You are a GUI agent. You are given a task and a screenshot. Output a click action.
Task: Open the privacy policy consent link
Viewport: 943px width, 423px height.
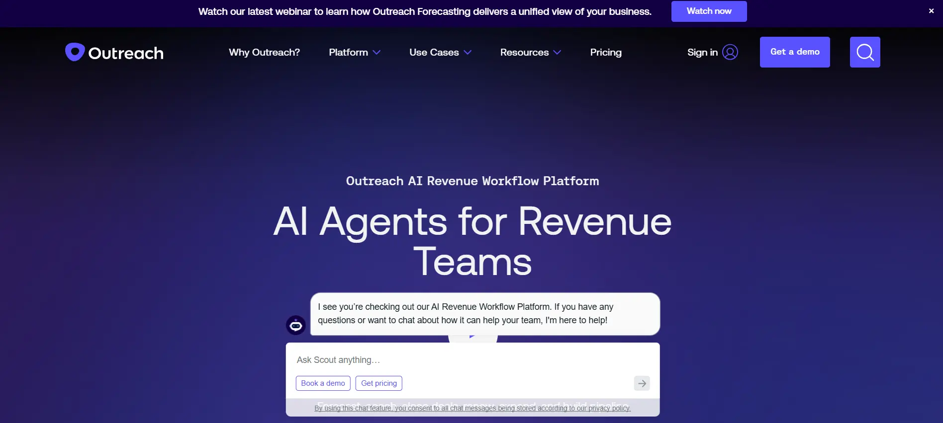(472, 408)
